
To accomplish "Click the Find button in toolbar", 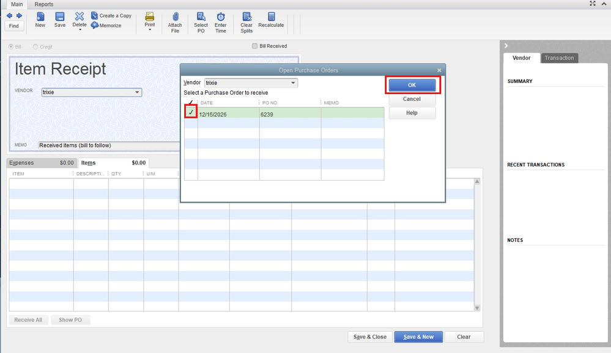I will (14, 26).
